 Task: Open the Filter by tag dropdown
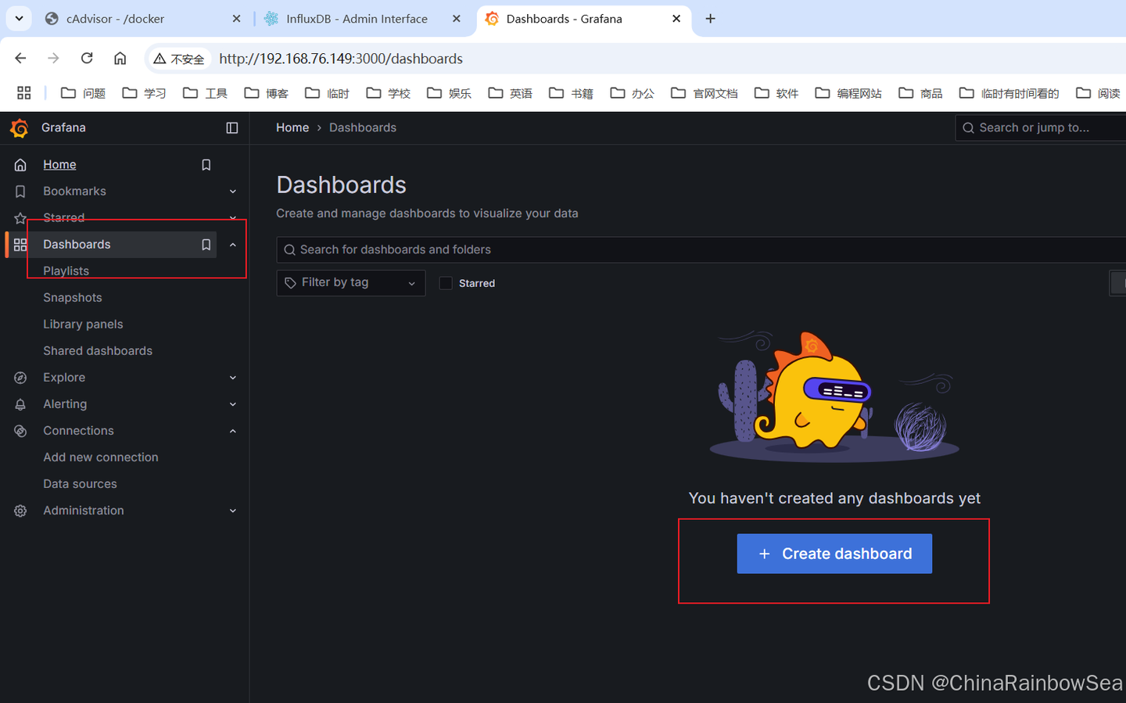(350, 282)
